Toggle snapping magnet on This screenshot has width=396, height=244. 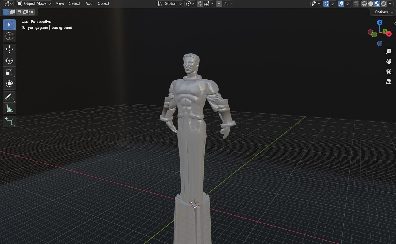coord(200,3)
